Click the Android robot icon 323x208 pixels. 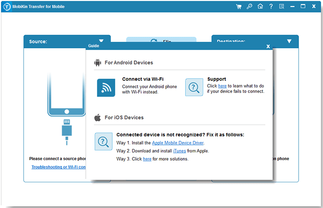pos(98,63)
